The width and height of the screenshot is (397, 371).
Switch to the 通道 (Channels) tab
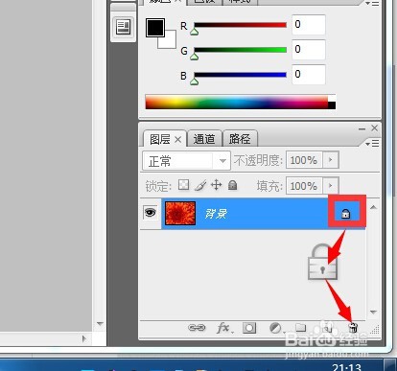pyautogui.click(x=204, y=139)
